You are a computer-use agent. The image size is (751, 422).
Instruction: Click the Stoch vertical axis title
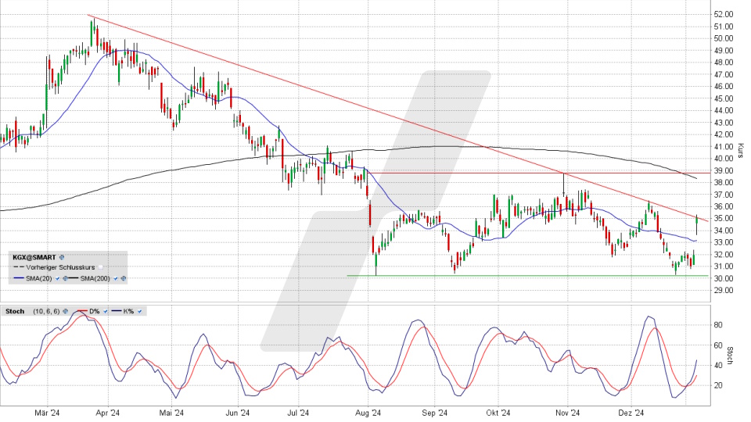click(x=730, y=356)
